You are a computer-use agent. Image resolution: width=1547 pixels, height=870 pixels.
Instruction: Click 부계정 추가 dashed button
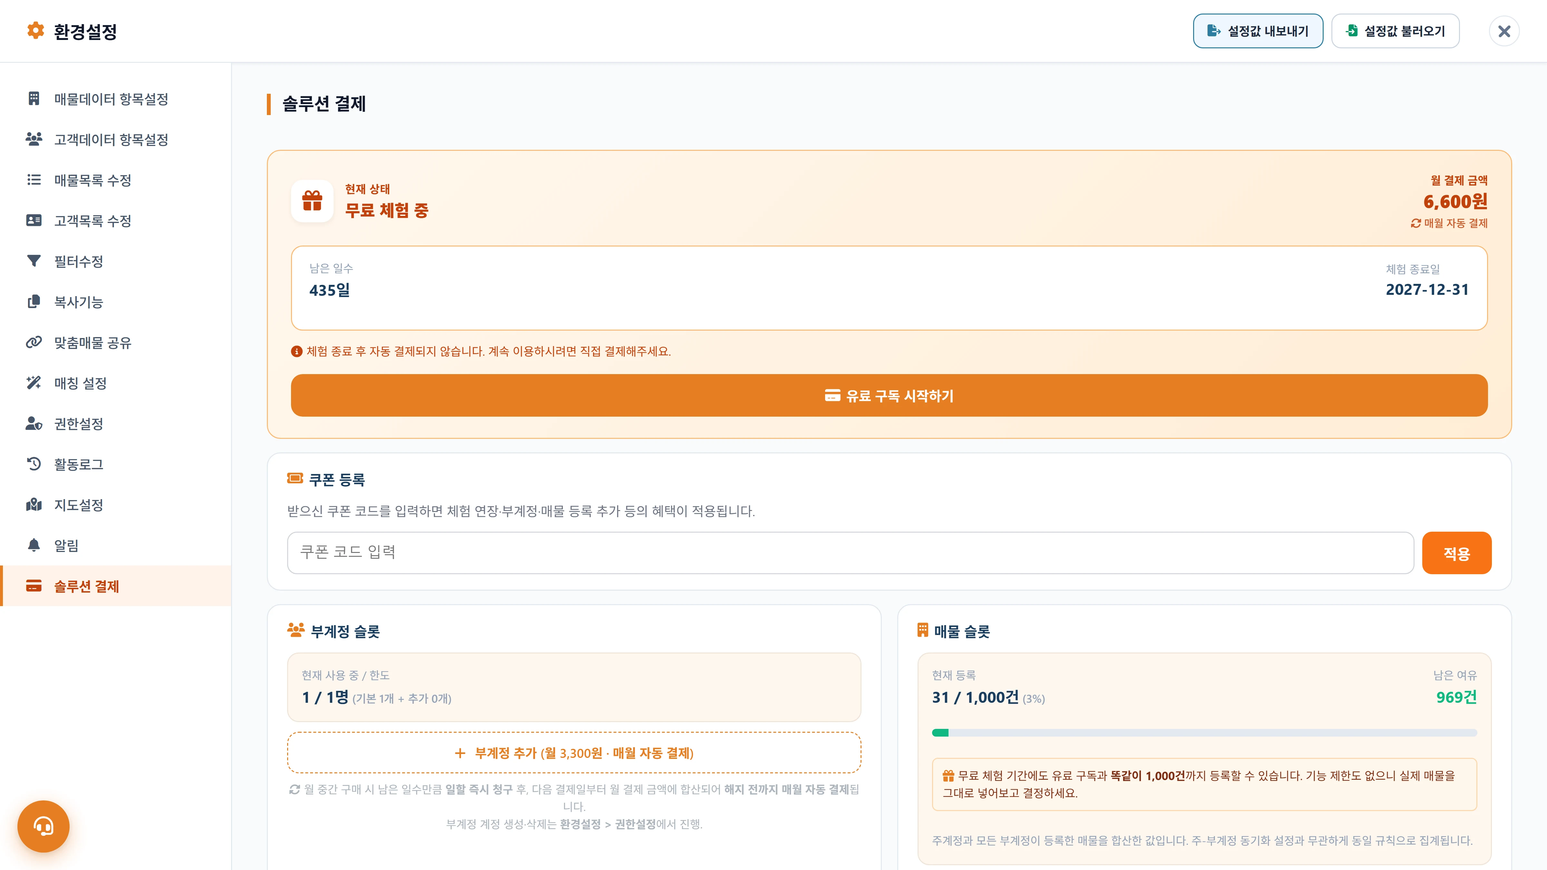click(x=574, y=752)
